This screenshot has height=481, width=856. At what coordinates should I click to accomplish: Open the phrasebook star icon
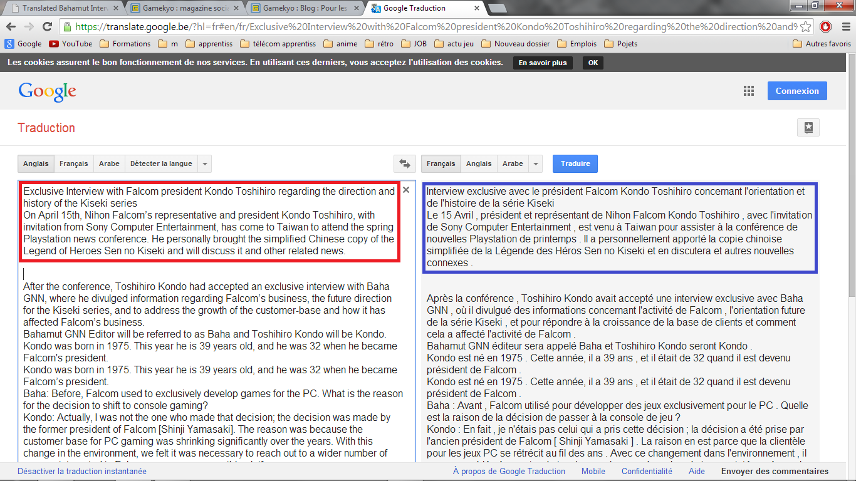[x=808, y=128]
